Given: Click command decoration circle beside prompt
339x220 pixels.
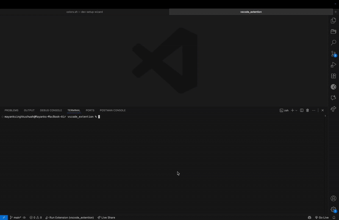Looking at the screenshot, I should tap(3, 117).
